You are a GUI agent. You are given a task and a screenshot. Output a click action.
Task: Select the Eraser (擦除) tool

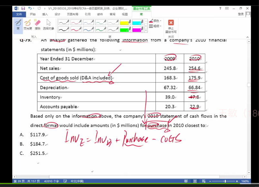click(37, 25)
